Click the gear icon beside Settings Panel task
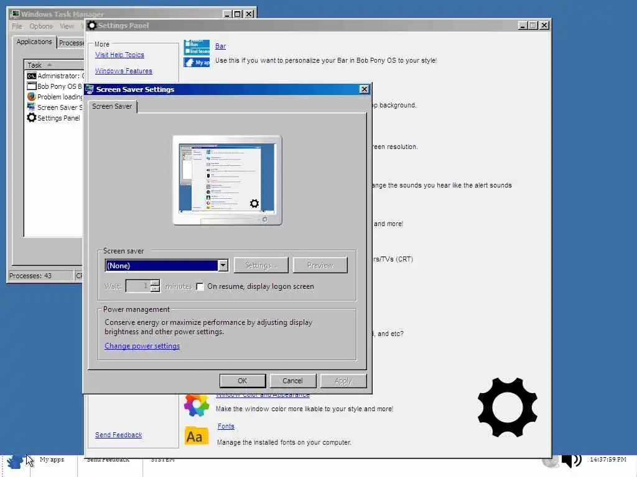 click(31, 117)
